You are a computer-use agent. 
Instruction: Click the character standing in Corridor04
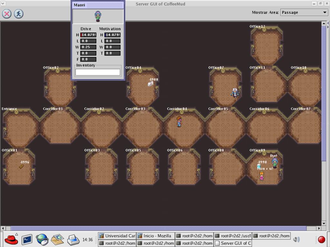[x=179, y=122]
